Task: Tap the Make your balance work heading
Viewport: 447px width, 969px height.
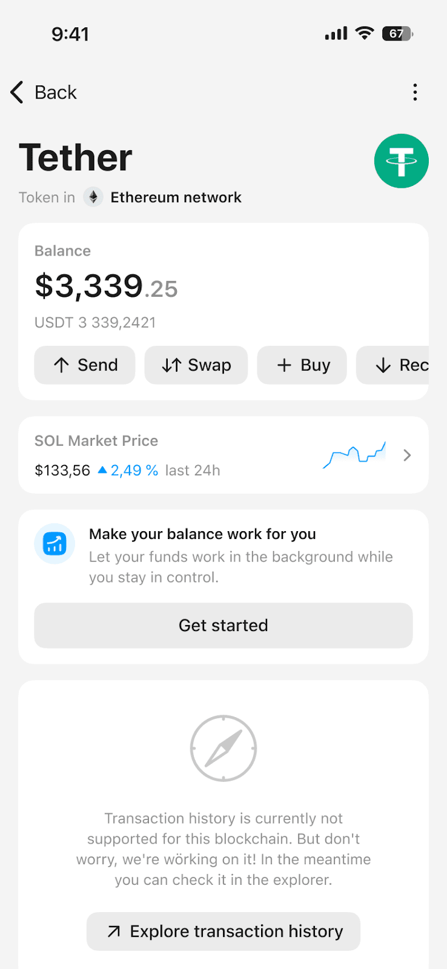Action: pos(202,534)
